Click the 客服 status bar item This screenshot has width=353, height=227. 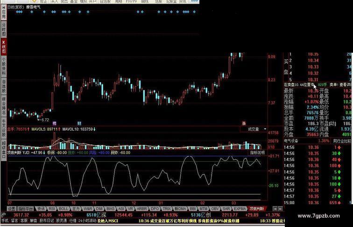[x=24, y=221]
